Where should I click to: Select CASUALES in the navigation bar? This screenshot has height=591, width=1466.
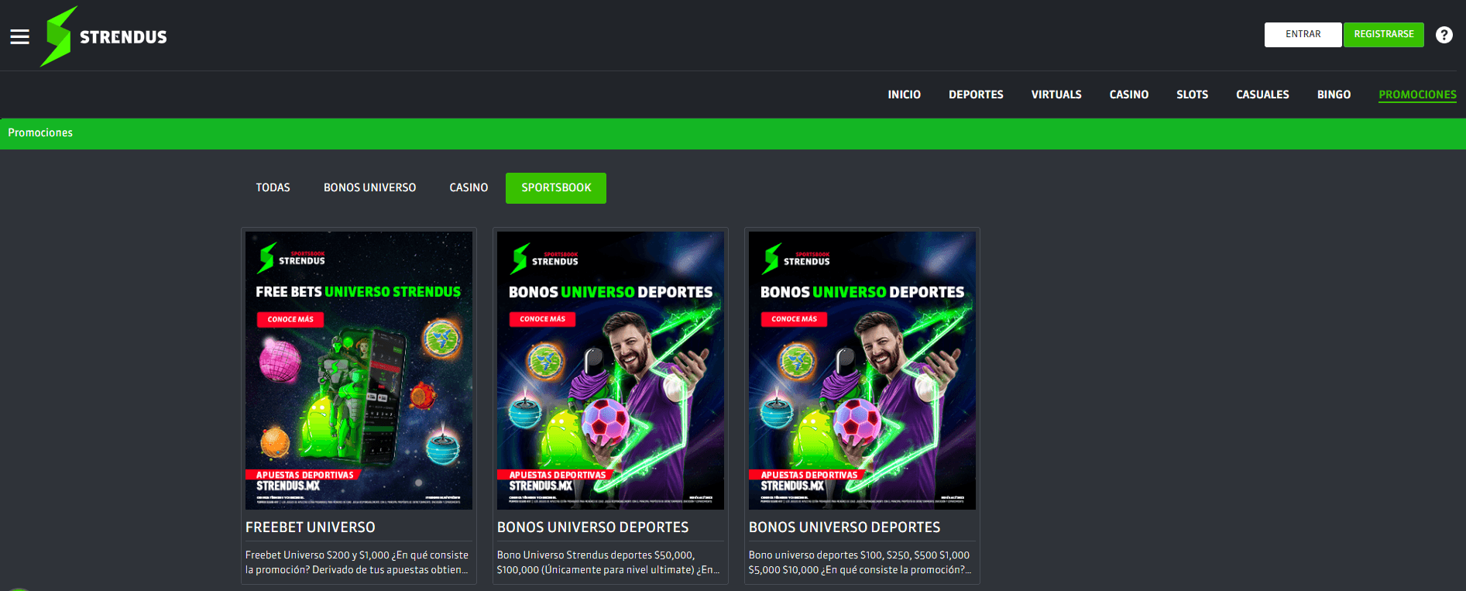[1262, 94]
